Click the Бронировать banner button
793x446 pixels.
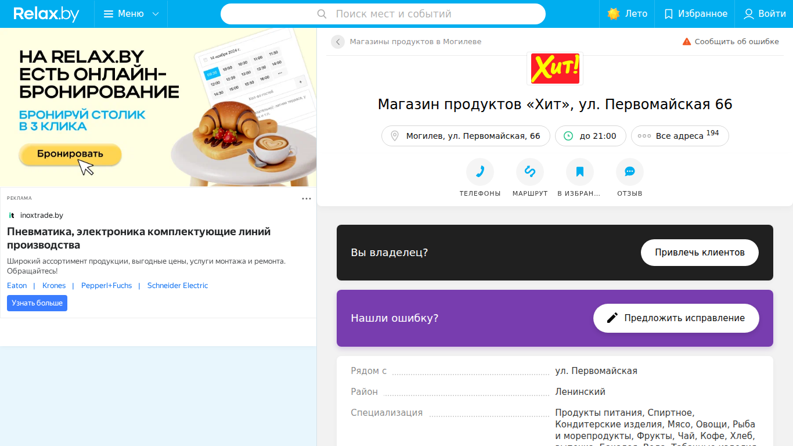pos(70,154)
